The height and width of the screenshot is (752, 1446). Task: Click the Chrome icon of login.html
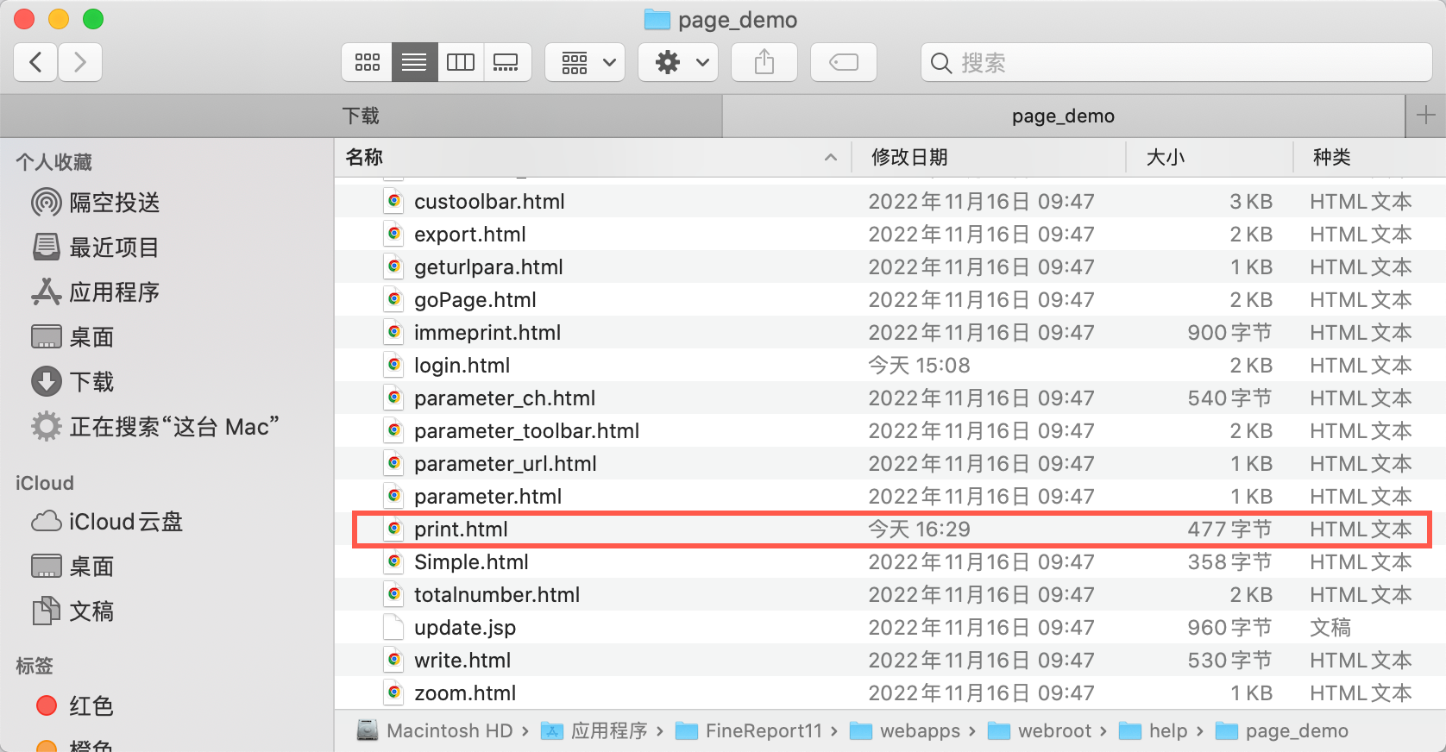[393, 365]
